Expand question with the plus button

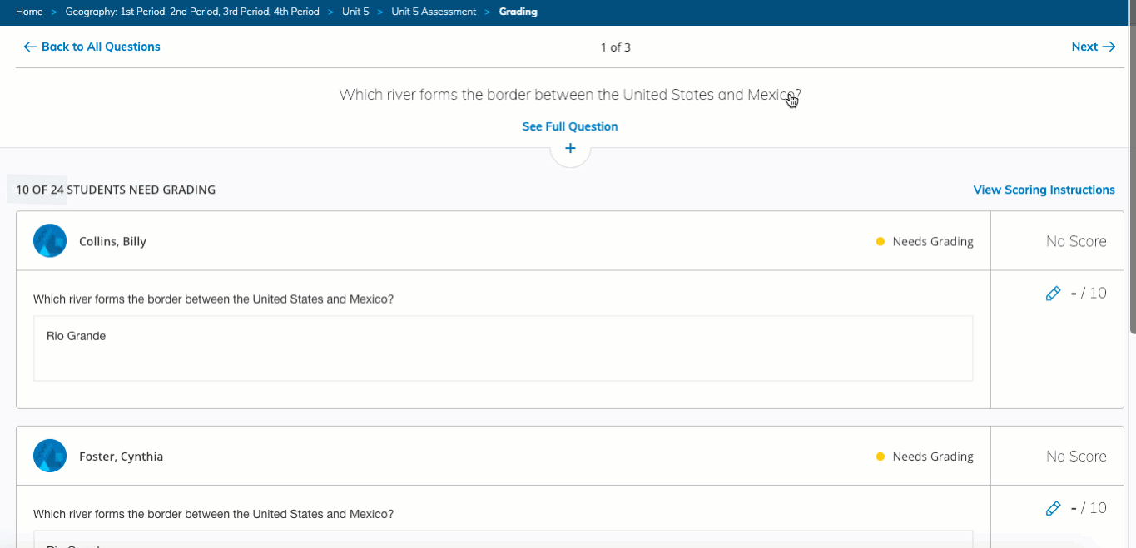(x=570, y=149)
